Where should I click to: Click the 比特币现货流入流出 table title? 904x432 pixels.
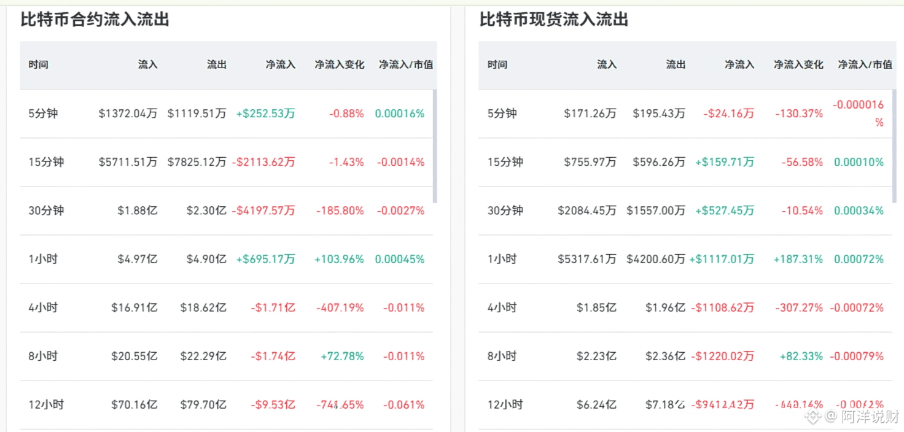554,20
